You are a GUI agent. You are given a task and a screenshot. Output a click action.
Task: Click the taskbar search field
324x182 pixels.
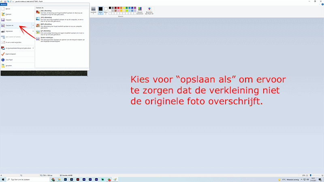28,180
